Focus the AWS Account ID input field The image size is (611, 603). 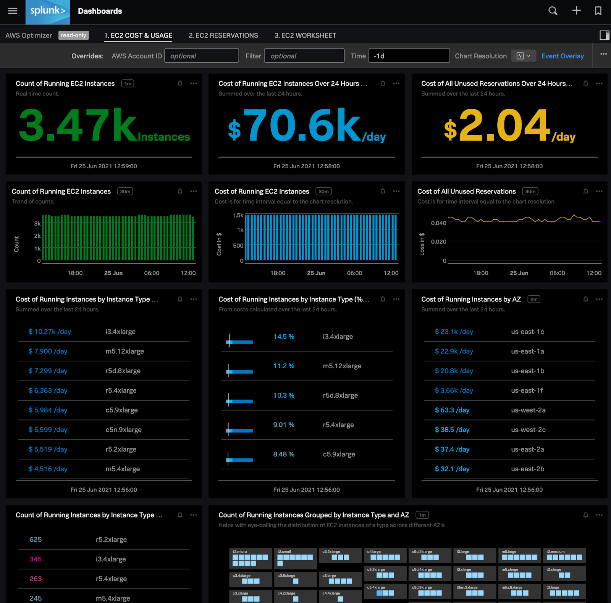coord(202,56)
